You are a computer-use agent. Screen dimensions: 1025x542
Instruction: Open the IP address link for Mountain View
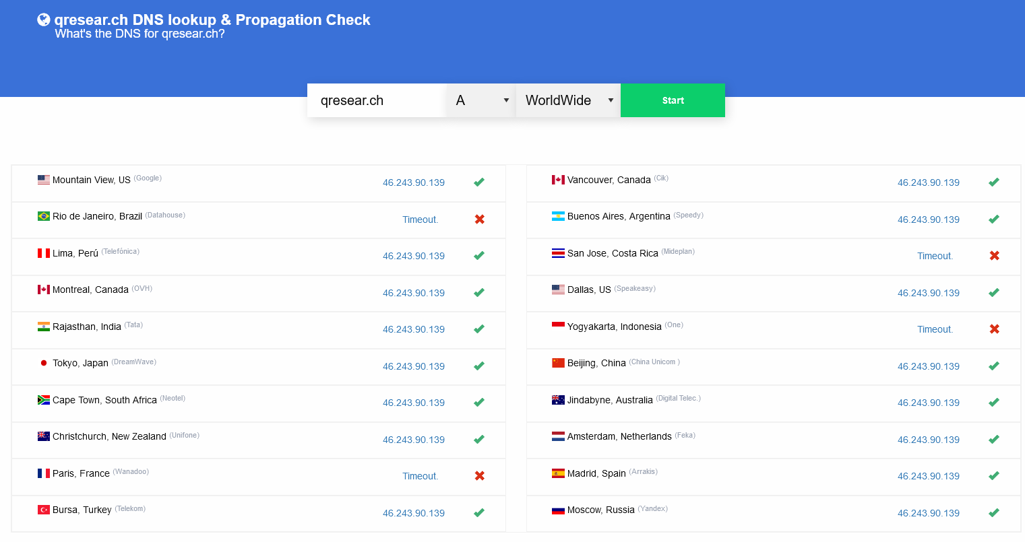coord(414,182)
